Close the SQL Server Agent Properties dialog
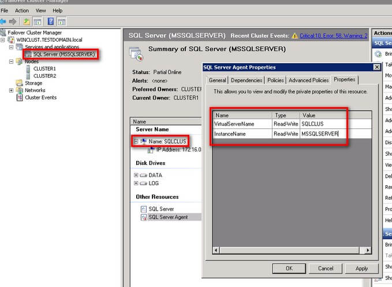The width and height of the screenshot is (392, 287). click(376, 67)
